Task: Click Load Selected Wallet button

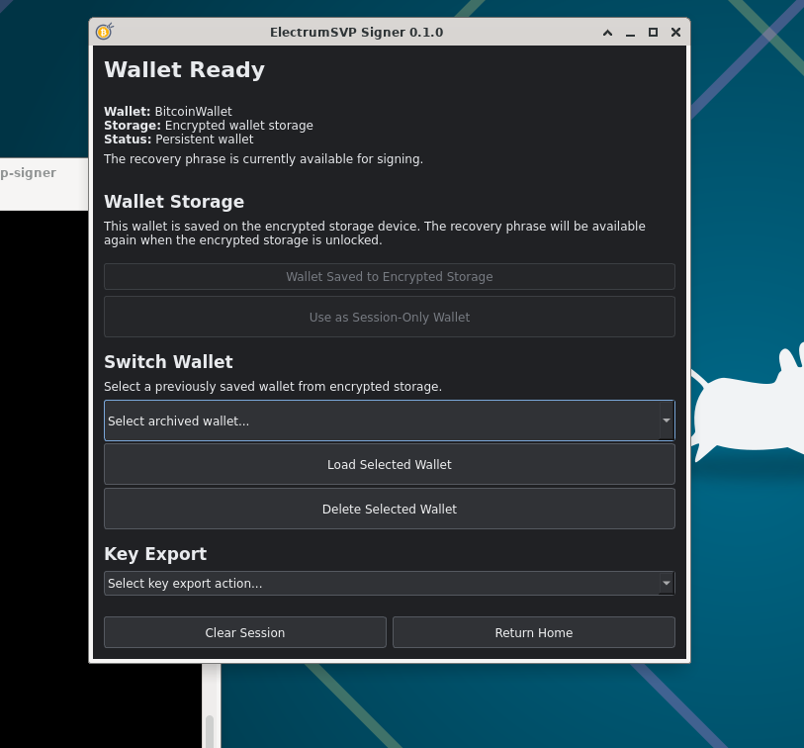Action: point(390,464)
